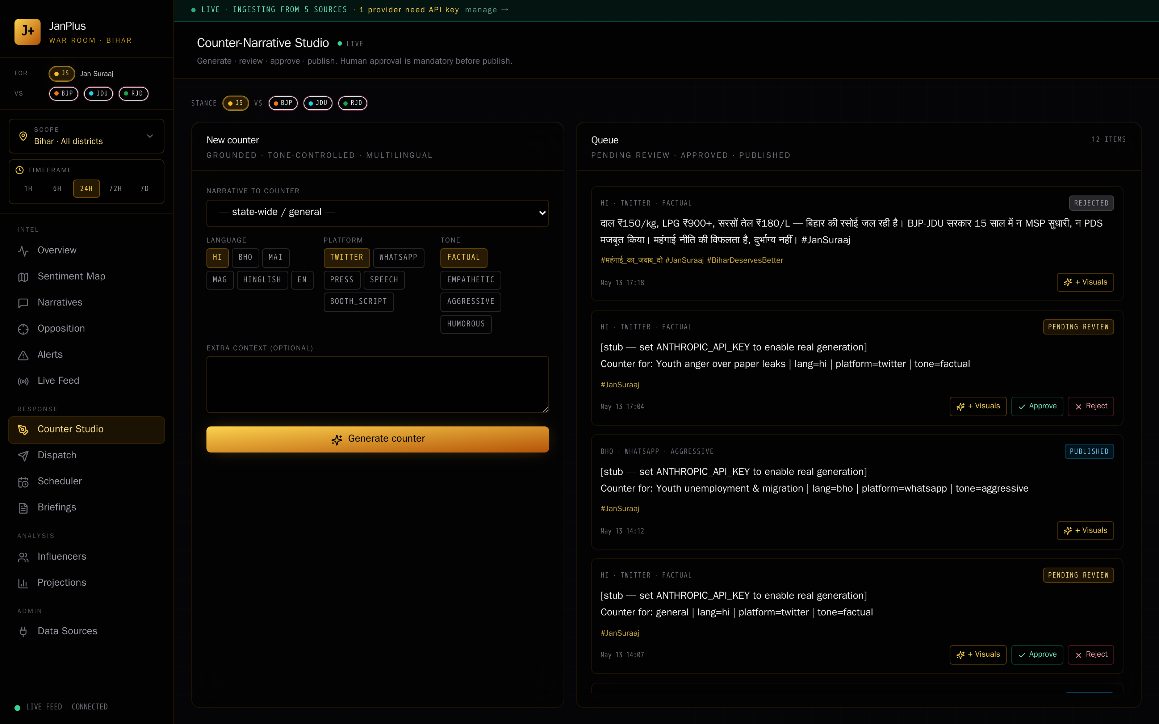1159x724 pixels.
Task: Open the Narratives section
Action: [x=87, y=303]
